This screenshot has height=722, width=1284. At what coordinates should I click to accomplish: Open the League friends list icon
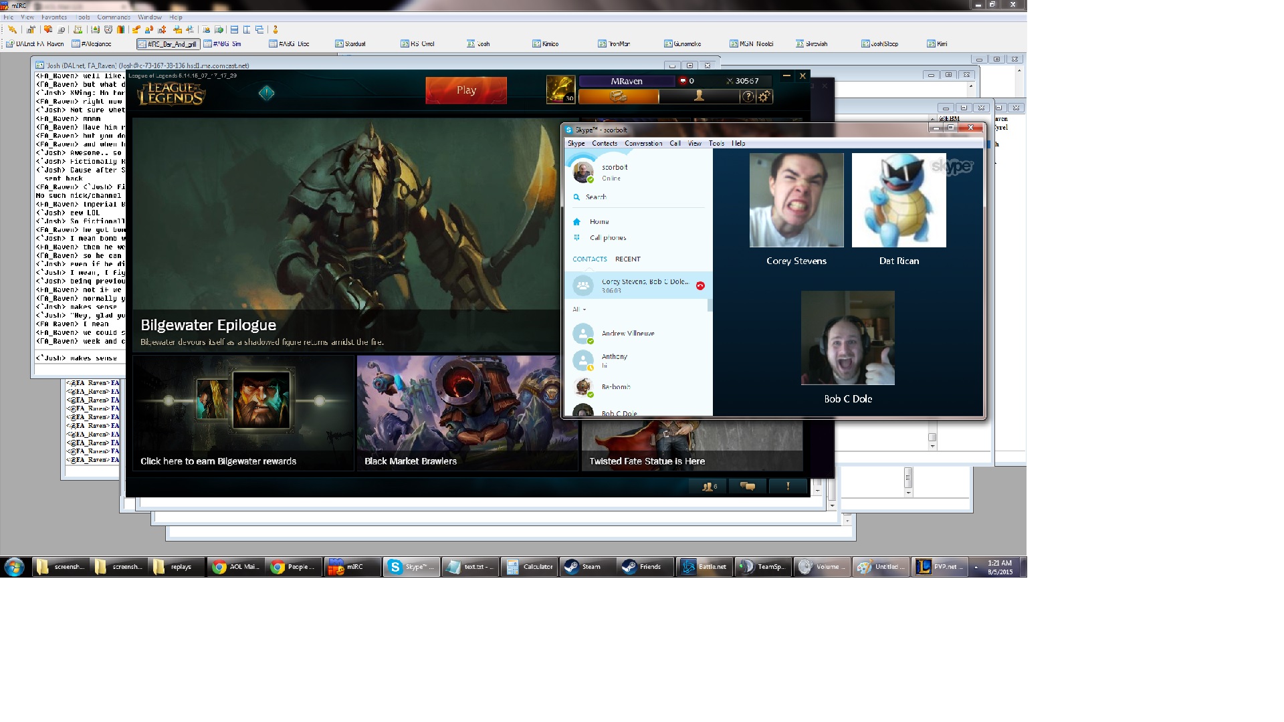click(x=709, y=487)
